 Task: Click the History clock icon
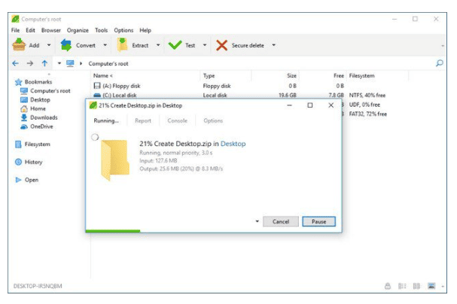tap(18, 162)
